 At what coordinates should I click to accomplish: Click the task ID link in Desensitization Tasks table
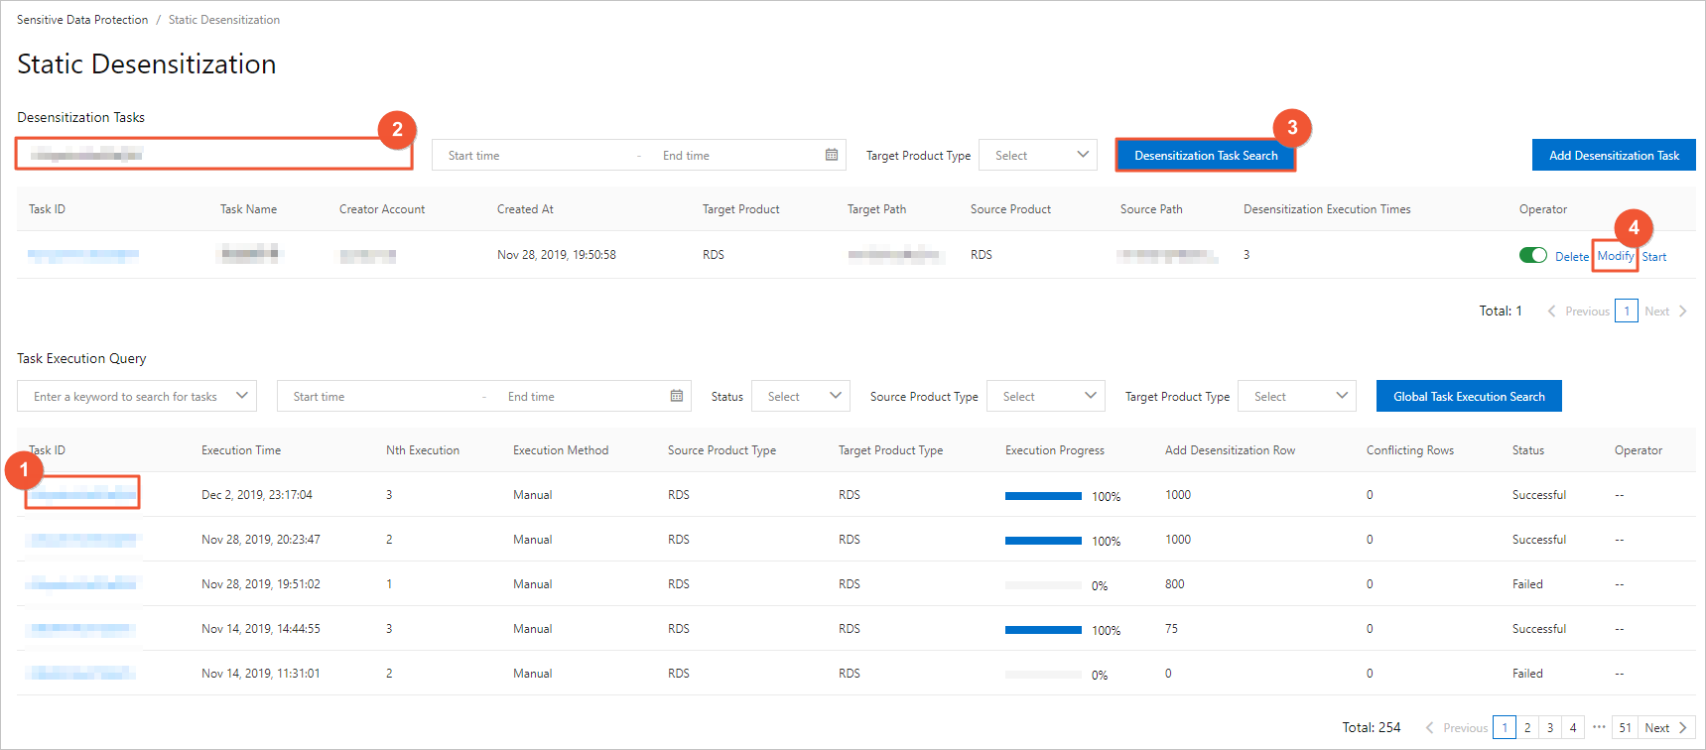pyautogui.click(x=83, y=255)
